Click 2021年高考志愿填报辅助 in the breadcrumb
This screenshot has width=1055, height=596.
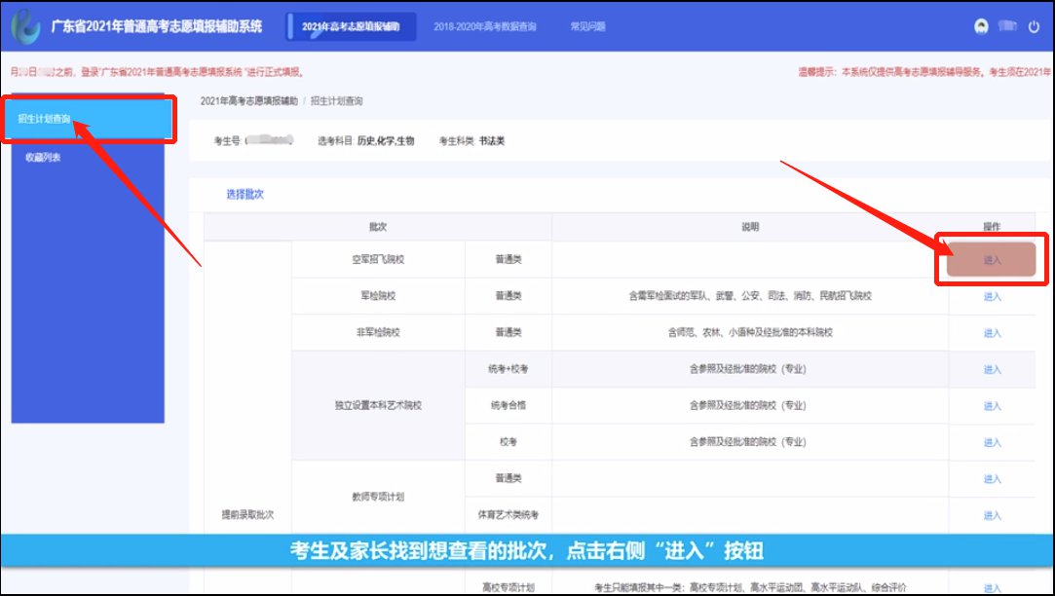click(247, 101)
